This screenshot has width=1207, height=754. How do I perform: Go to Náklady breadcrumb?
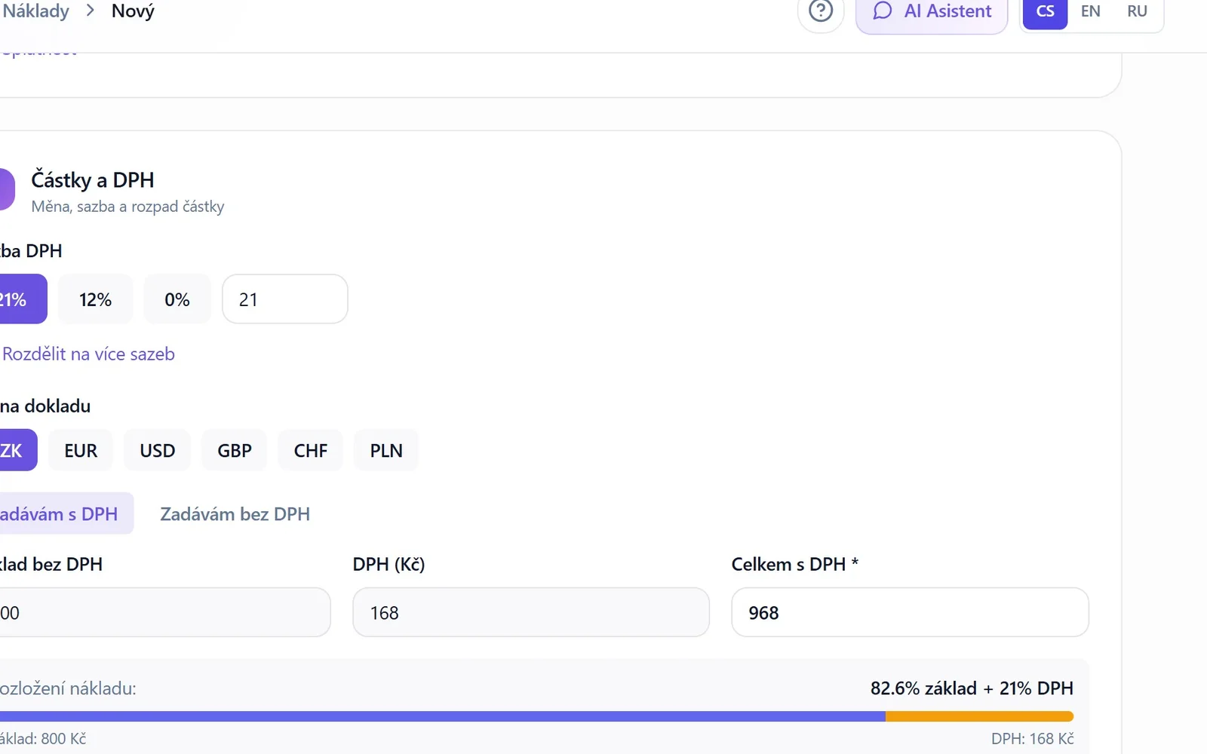35,11
